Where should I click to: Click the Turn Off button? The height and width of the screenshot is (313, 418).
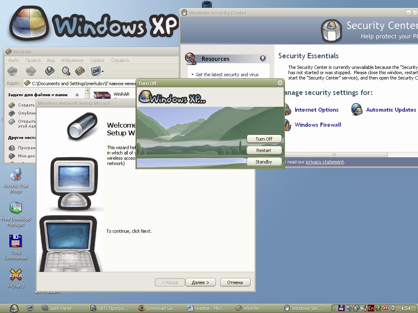pos(264,139)
